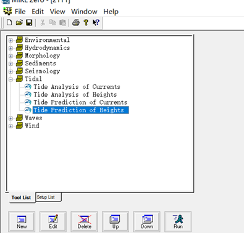Click the Open file folder icon
Viewport: 244px width, 233px height.
[x=19, y=22]
